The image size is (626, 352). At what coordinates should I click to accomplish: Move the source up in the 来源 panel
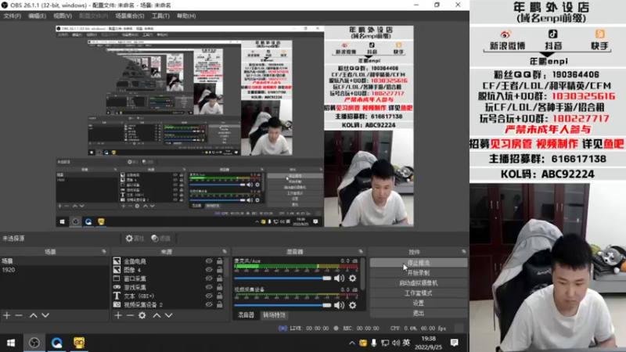[157, 315]
